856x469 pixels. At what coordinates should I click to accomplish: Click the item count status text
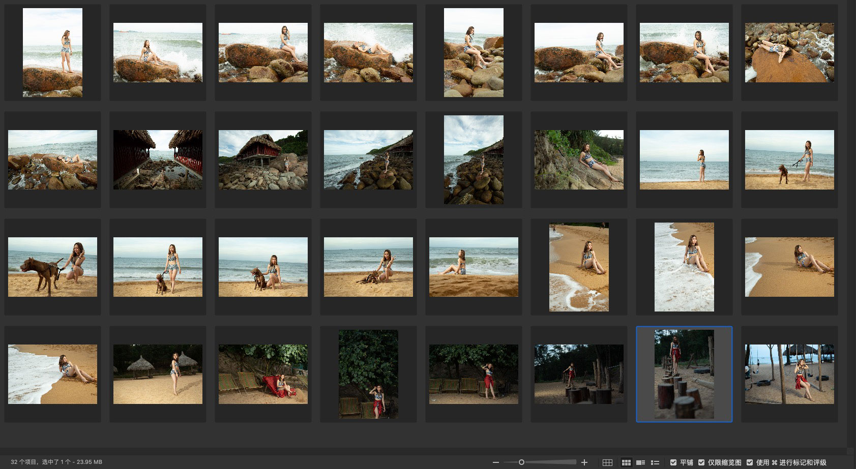tap(56, 462)
